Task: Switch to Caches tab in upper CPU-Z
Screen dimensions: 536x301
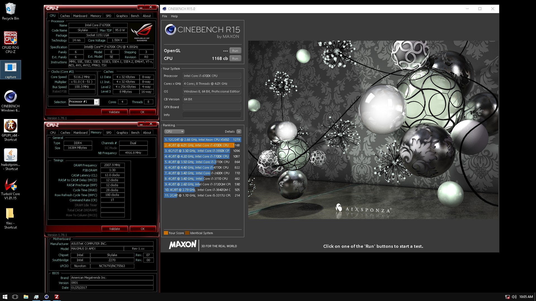Action: pos(65,16)
